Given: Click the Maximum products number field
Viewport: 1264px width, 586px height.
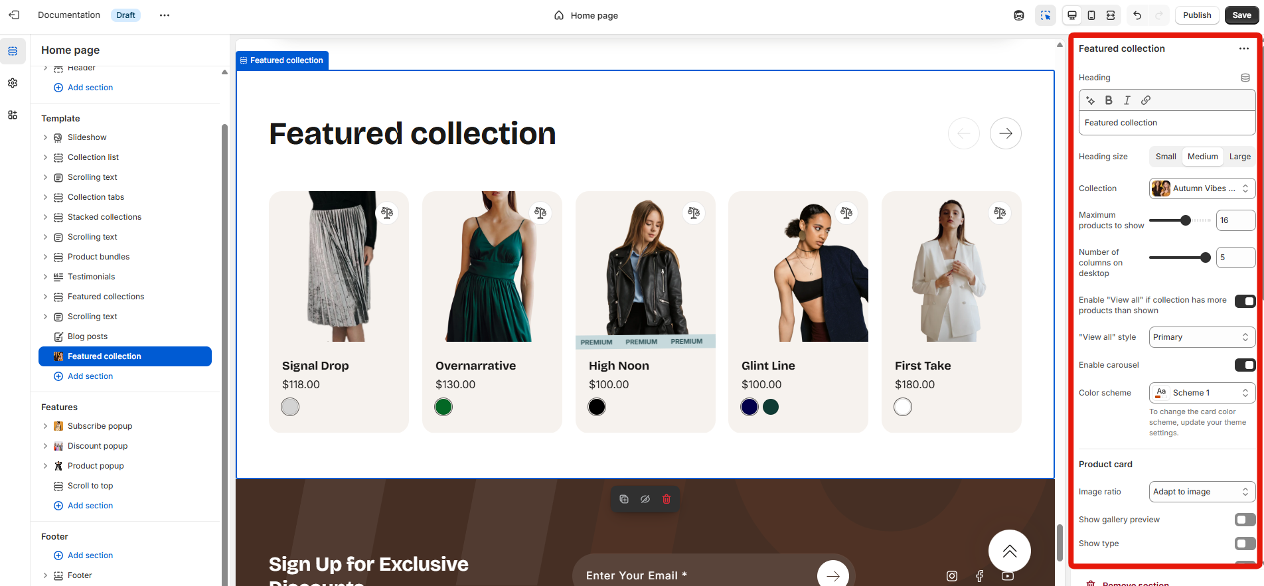Looking at the screenshot, I should (x=1235, y=220).
